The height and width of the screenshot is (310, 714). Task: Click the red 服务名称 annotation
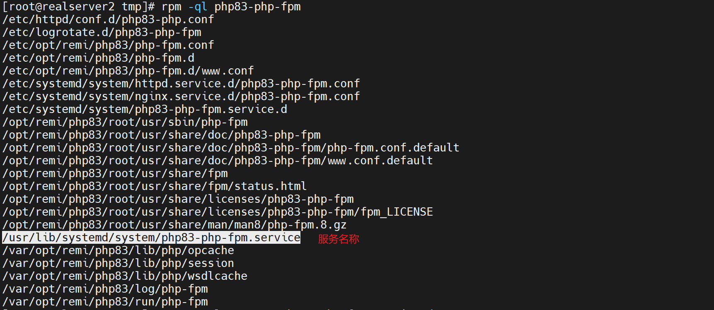pyautogui.click(x=339, y=239)
